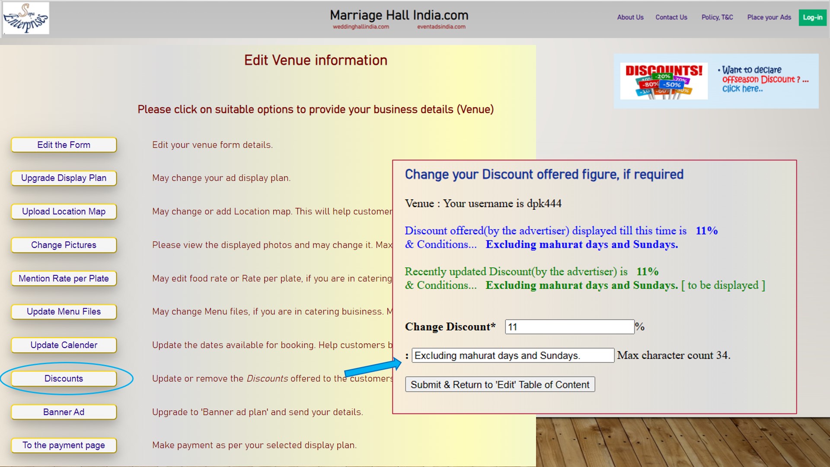The width and height of the screenshot is (830, 467).
Task: Click 'Max character count 34.' text
Action: click(x=674, y=355)
